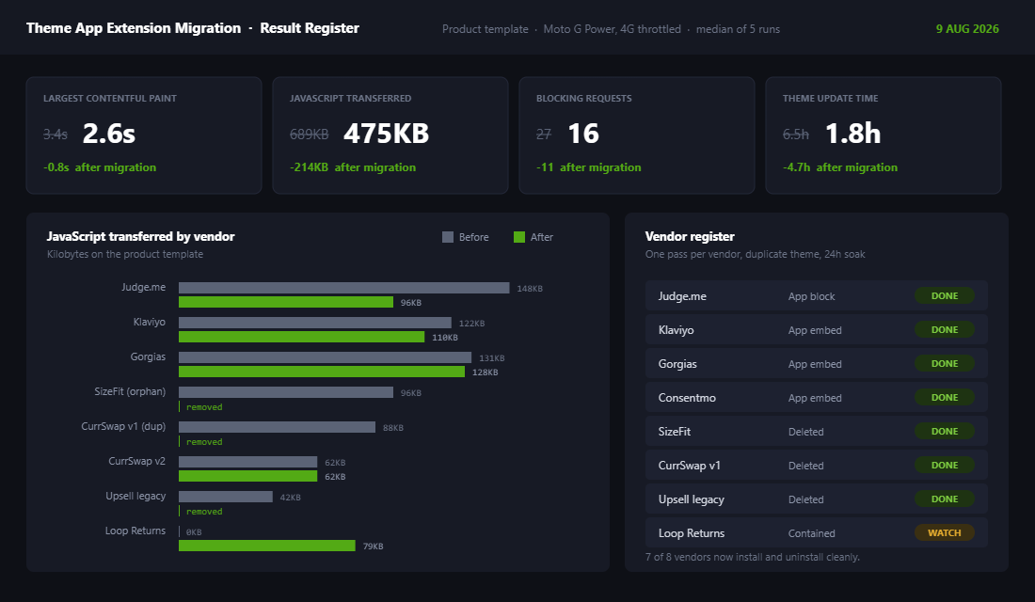Click the Klaviyo before bar 122KB

coord(315,323)
